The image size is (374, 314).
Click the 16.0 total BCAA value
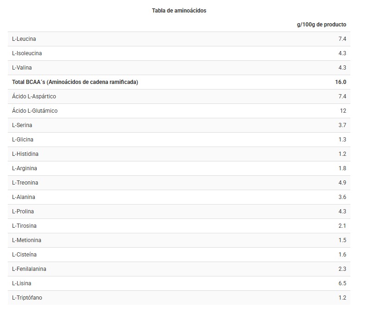(x=341, y=82)
